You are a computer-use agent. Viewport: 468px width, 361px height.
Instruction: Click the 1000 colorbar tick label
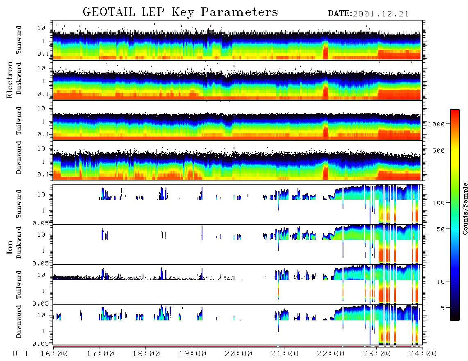pyautogui.click(x=437, y=124)
